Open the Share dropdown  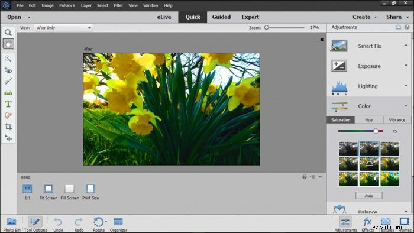tap(397, 17)
